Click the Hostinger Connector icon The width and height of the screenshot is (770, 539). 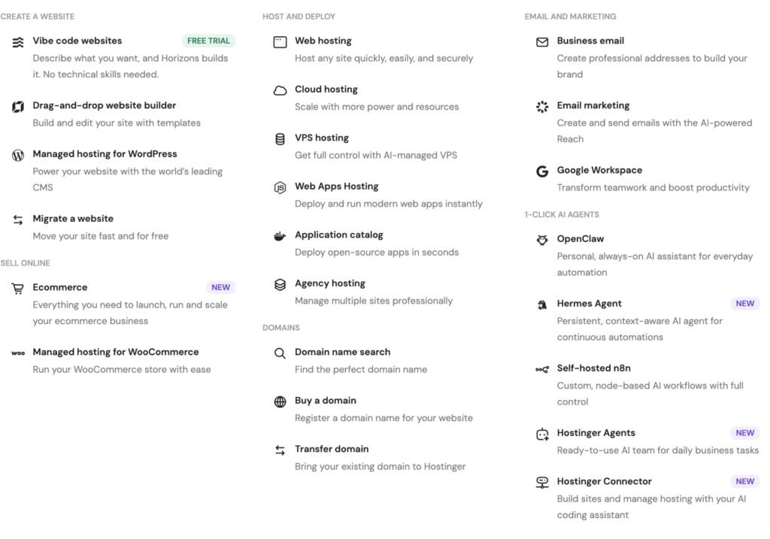pos(542,483)
